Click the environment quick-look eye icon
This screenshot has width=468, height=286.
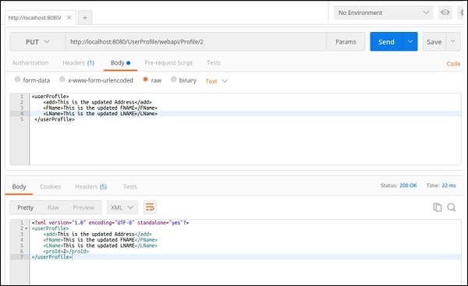click(445, 12)
